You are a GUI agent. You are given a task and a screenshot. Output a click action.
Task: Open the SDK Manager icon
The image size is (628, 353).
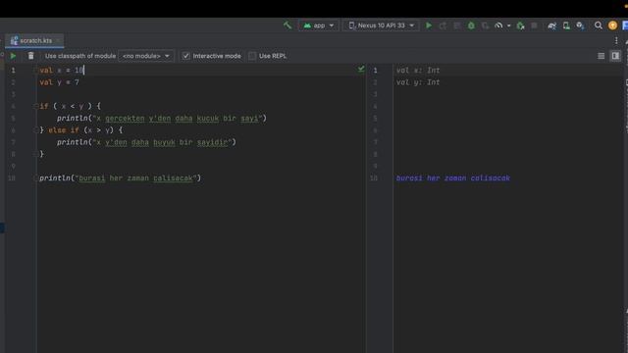pyautogui.click(x=580, y=25)
